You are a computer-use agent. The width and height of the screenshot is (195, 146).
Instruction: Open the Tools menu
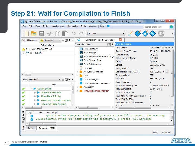[83, 26]
